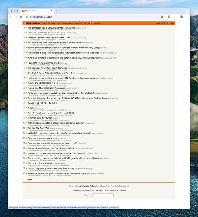
Task: Upvote How IMAP works under the hood
Action: 27,63
